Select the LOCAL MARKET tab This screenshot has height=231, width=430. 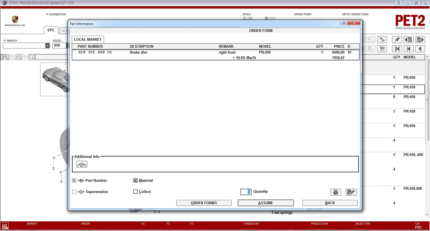pyautogui.click(x=88, y=39)
